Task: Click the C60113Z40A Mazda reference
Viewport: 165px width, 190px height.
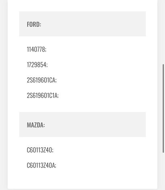Action: click(42, 165)
